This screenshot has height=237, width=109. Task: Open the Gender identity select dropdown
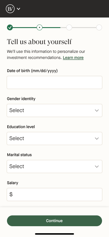[x=55, y=110]
